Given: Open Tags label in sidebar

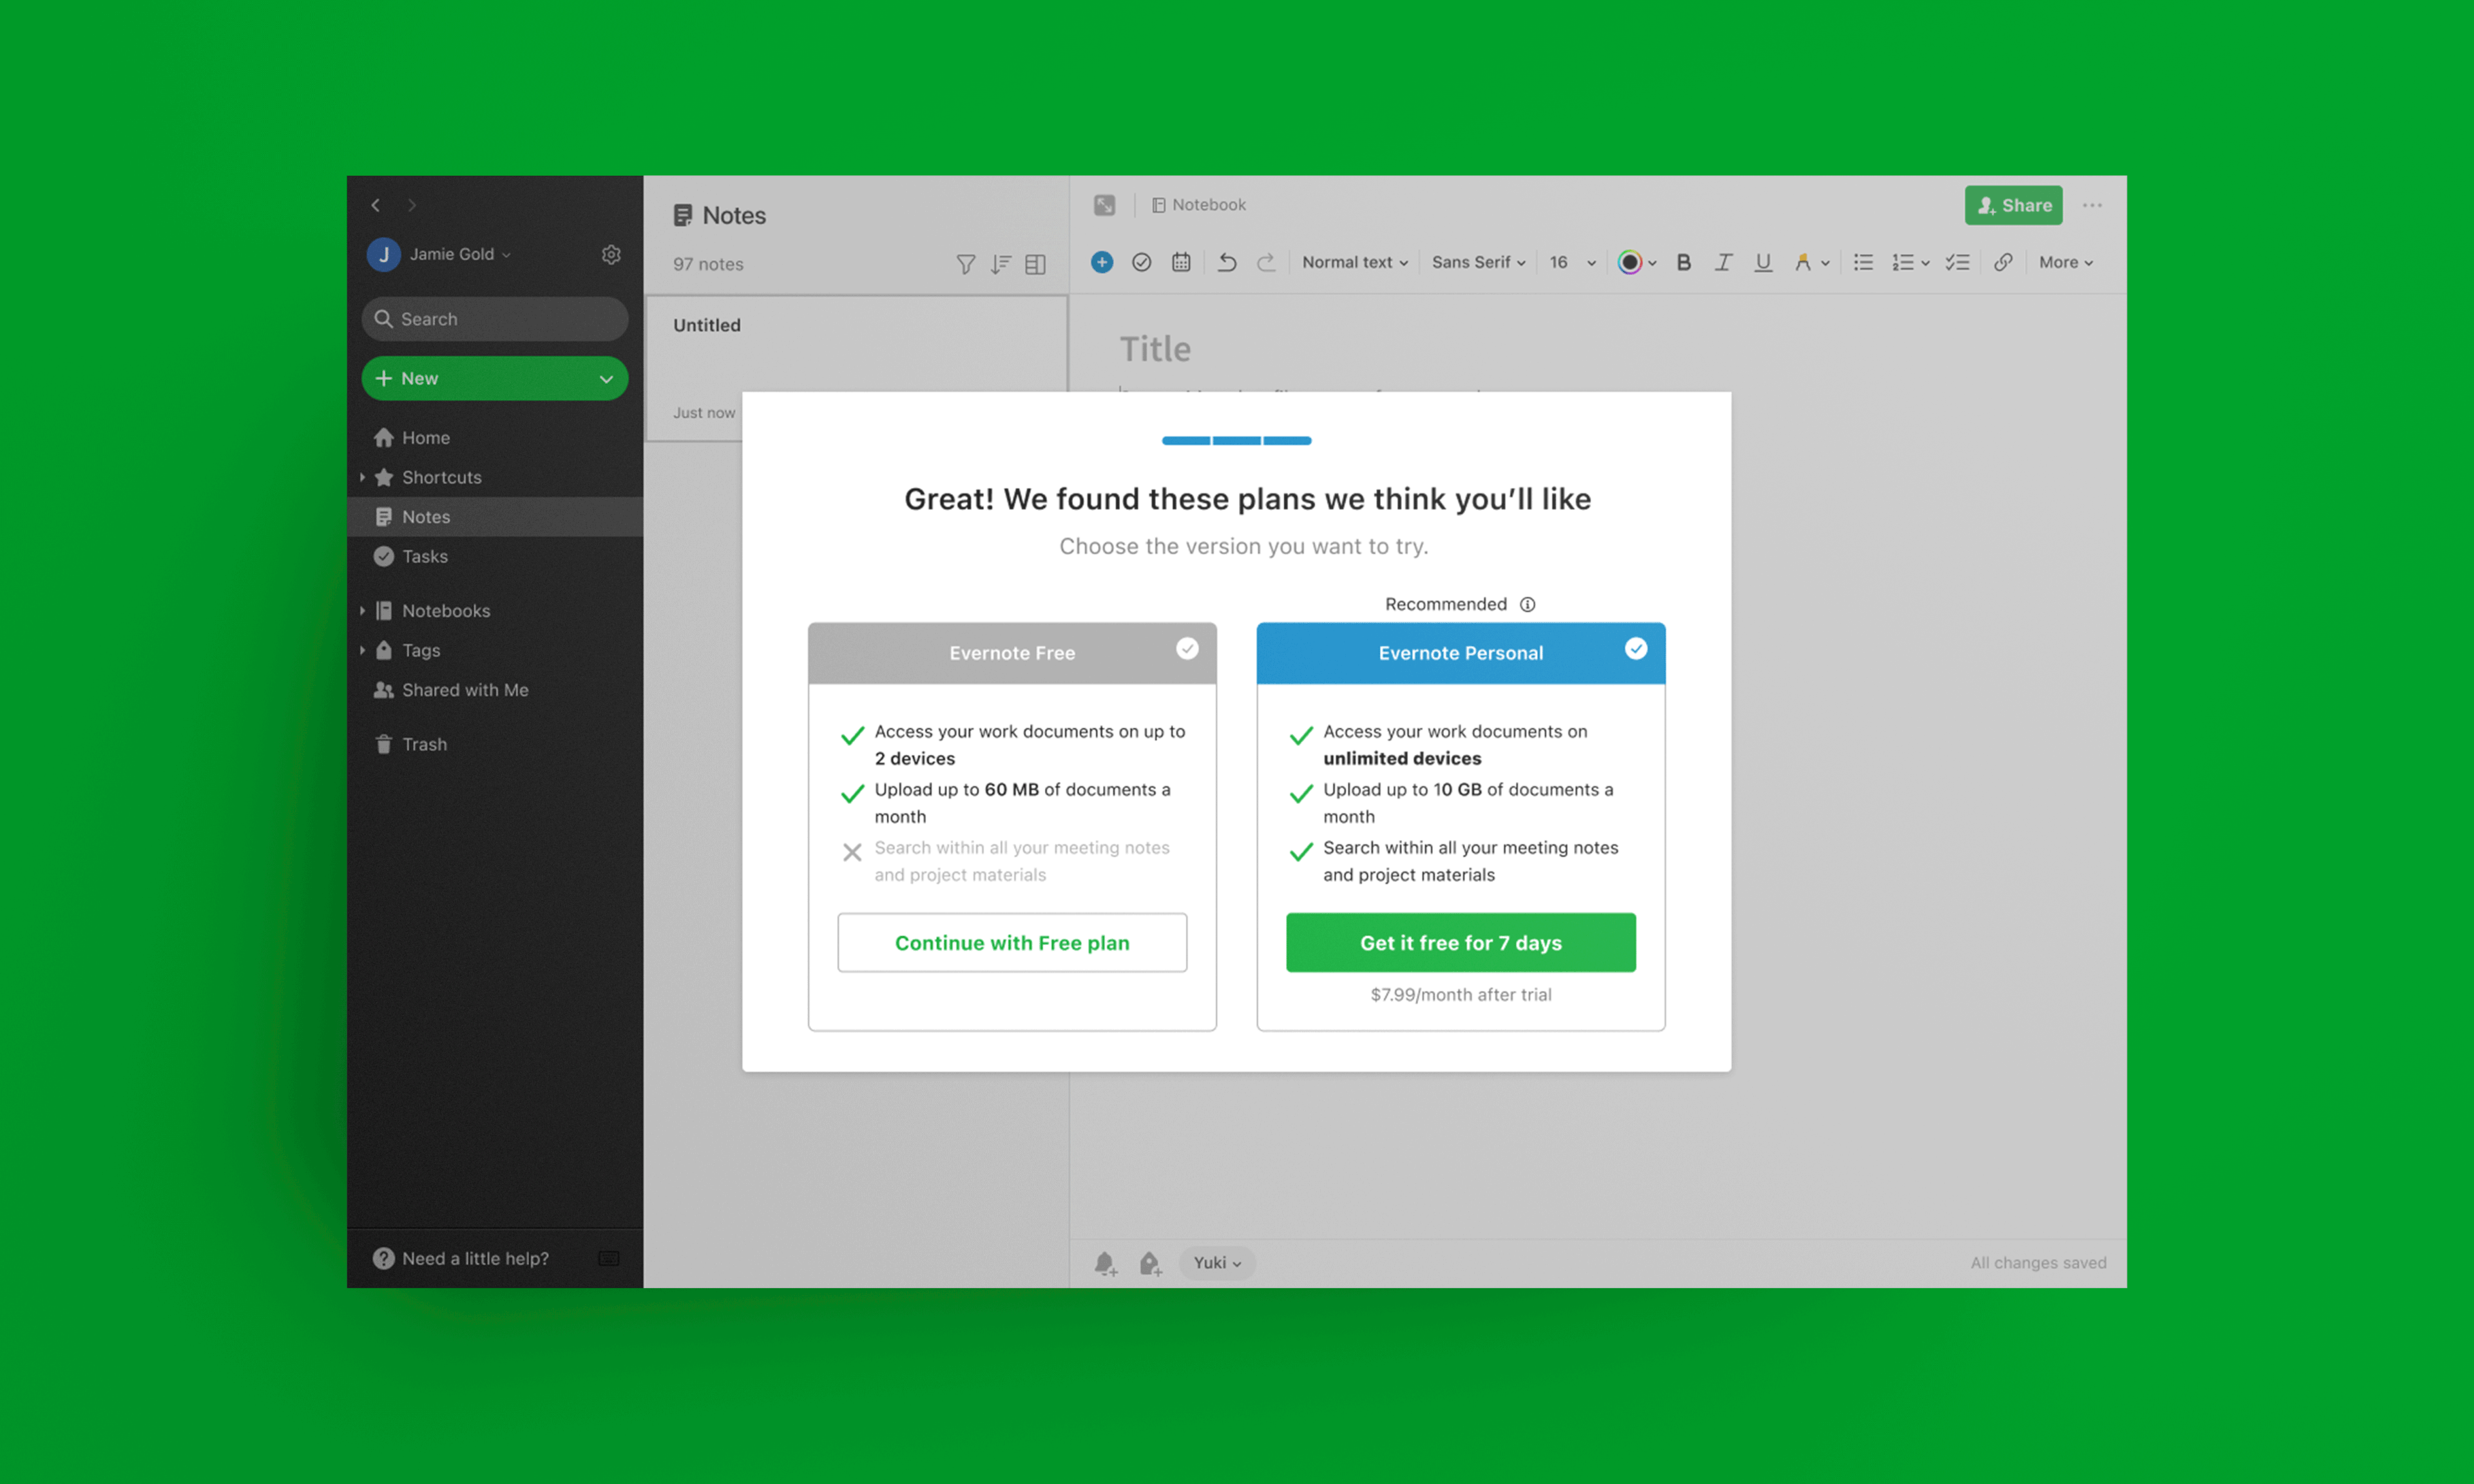Looking at the screenshot, I should coord(421,651).
